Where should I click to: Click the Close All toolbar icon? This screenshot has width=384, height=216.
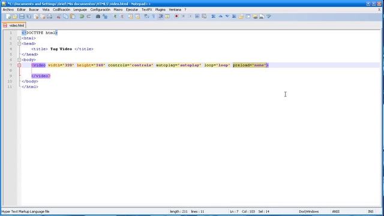point(43,17)
